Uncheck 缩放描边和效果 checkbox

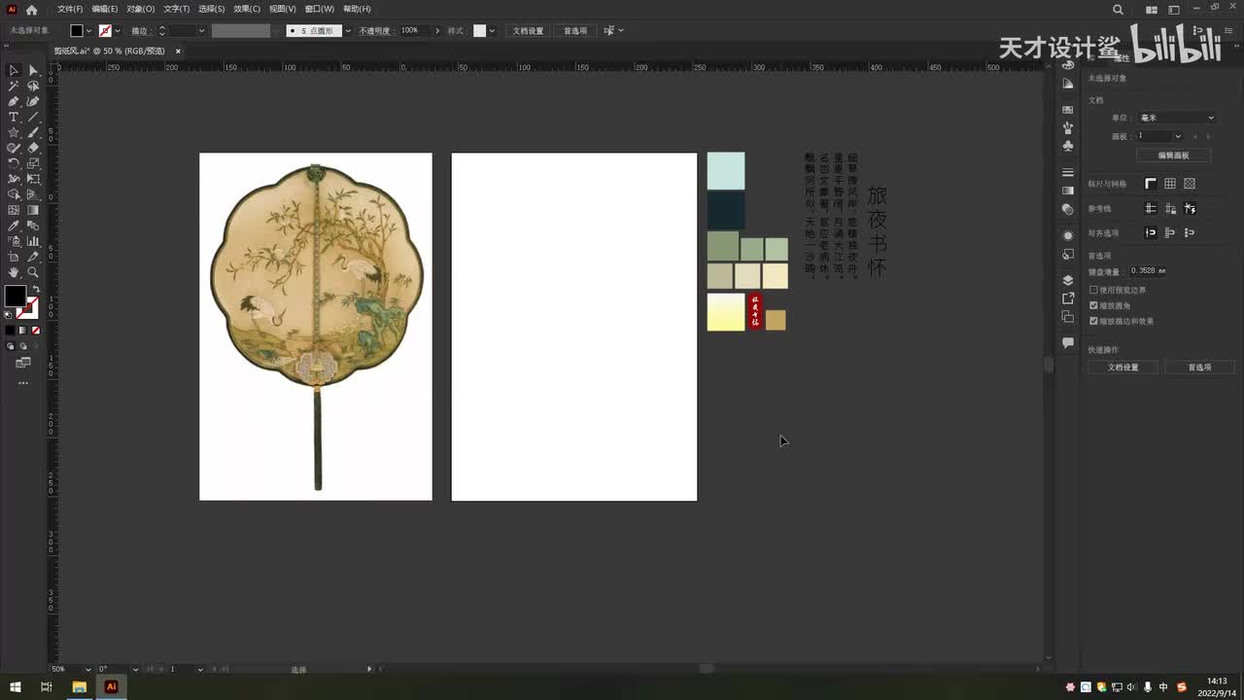(x=1093, y=321)
